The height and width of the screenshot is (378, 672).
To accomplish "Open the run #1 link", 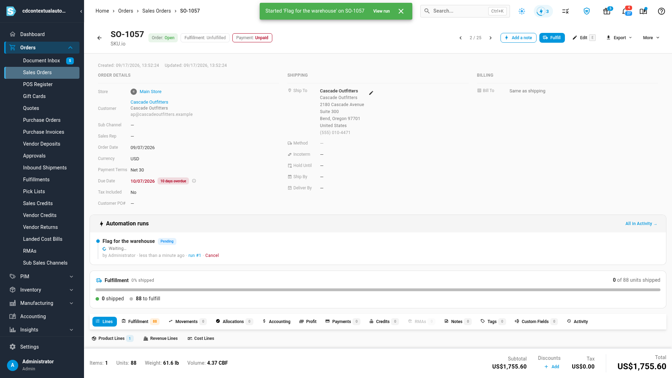I will pos(195,255).
